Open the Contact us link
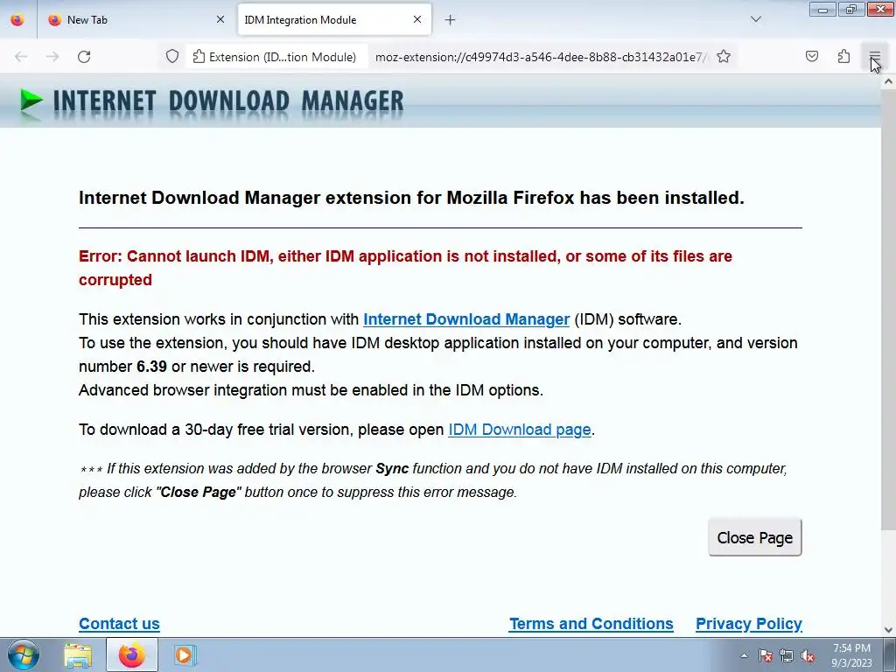Viewport: 896px width, 672px height. pos(119,623)
